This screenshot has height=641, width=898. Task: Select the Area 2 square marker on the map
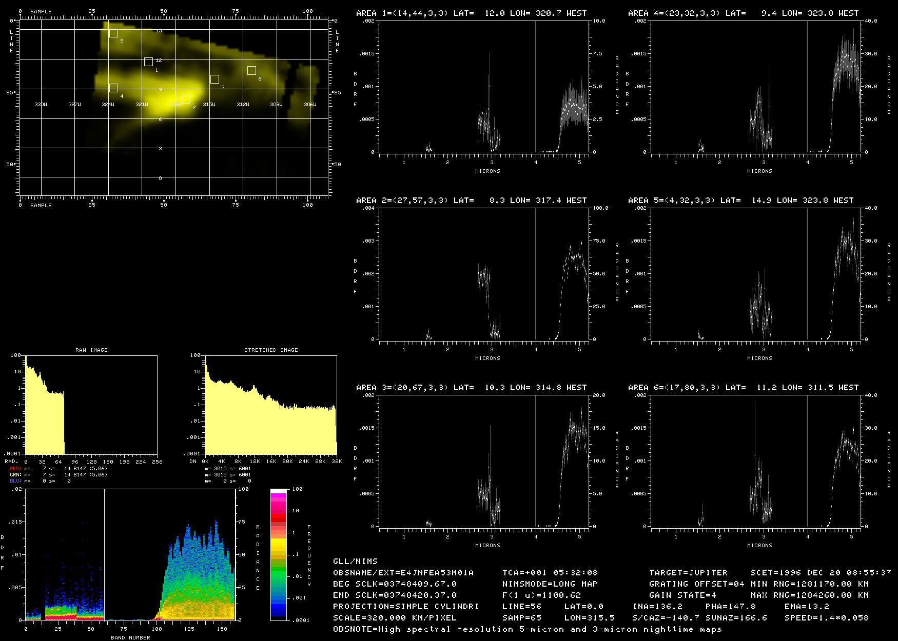[x=186, y=99]
